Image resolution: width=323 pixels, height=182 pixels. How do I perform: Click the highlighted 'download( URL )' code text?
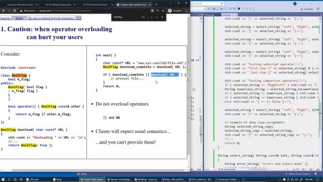pos(165,74)
